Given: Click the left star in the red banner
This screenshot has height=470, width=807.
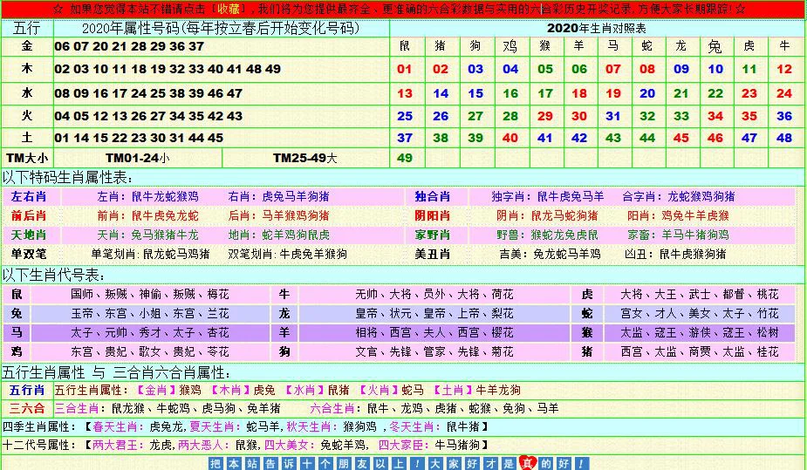Looking at the screenshot, I should click(58, 9).
